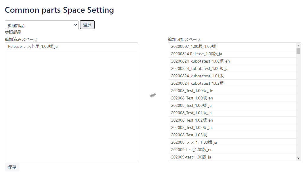Select 20200824_kubotatest_1.00版_ja item
Viewport: 306px width, 175px height.
coord(200,68)
